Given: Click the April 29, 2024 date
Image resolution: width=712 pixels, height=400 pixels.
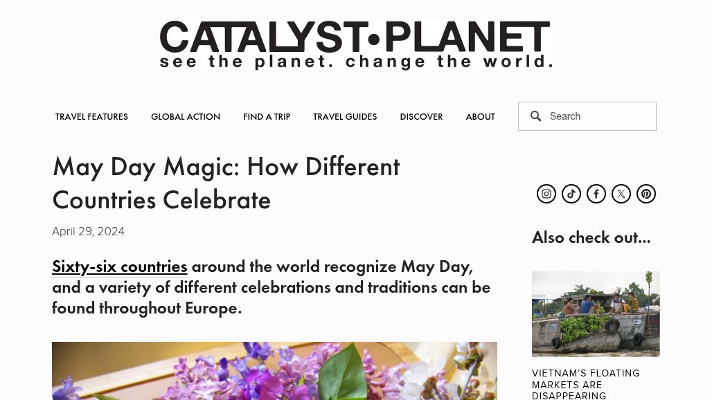Looking at the screenshot, I should click(x=89, y=232).
